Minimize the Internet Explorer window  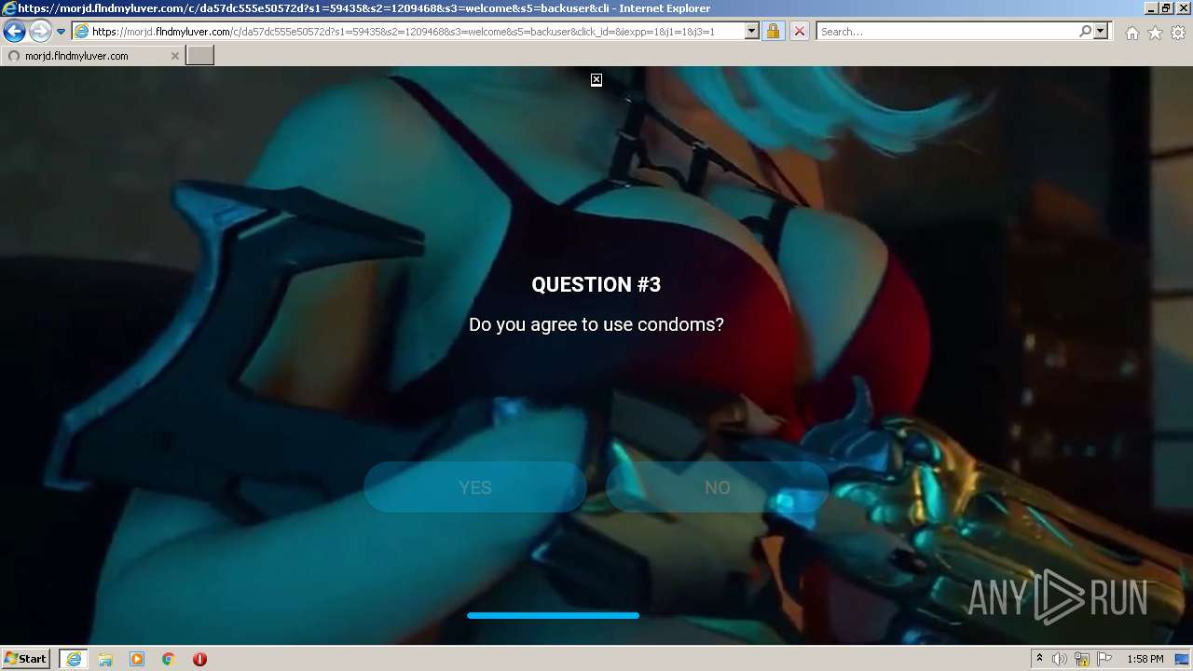tap(1151, 8)
